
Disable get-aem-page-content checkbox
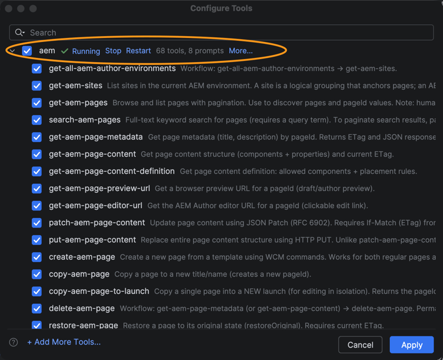37,154
